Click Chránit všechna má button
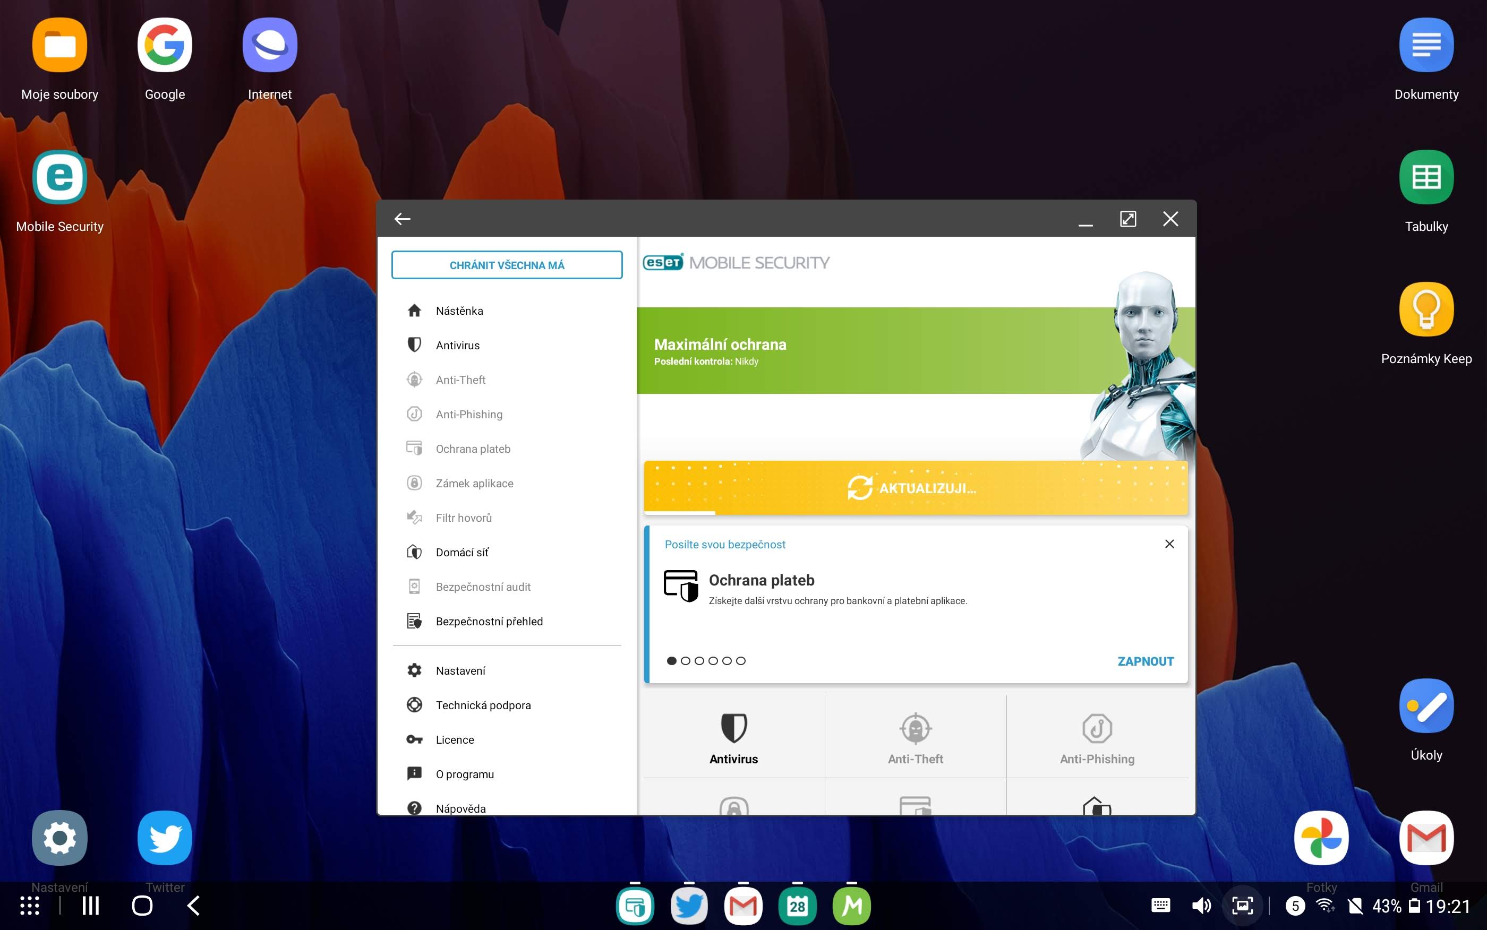Image resolution: width=1487 pixels, height=930 pixels. (507, 265)
